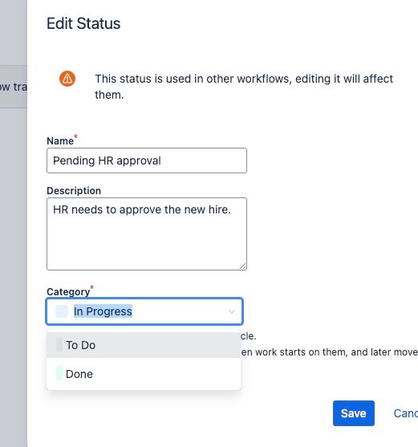The width and height of the screenshot is (418, 447).
Task: Select the partially hidden background tab at left
Action: 14,87
